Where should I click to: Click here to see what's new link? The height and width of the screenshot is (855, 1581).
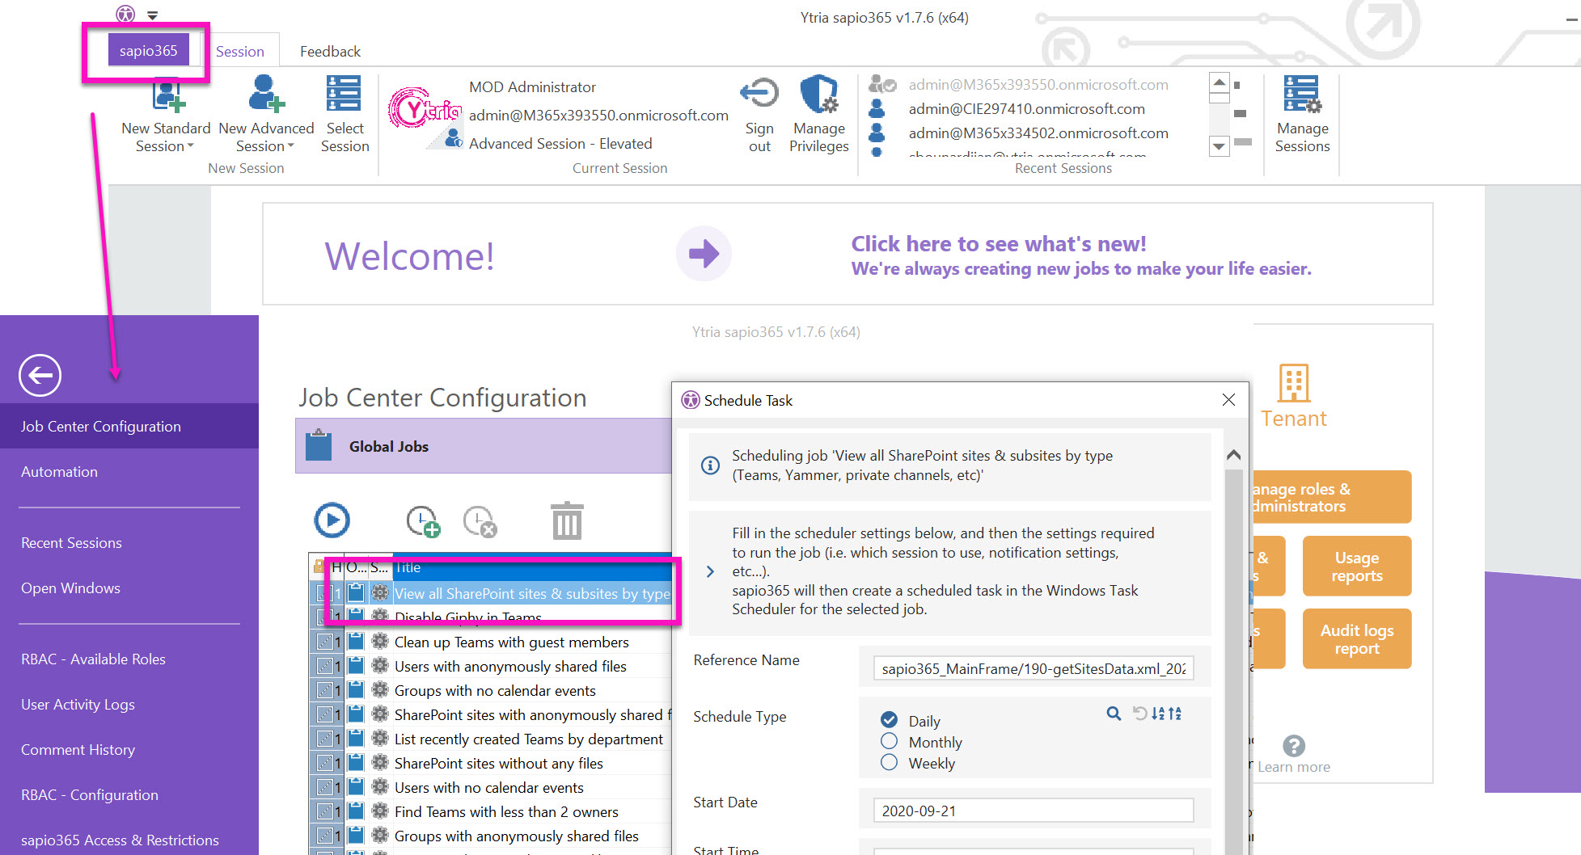pyautogui.click(x=998, y=244)
